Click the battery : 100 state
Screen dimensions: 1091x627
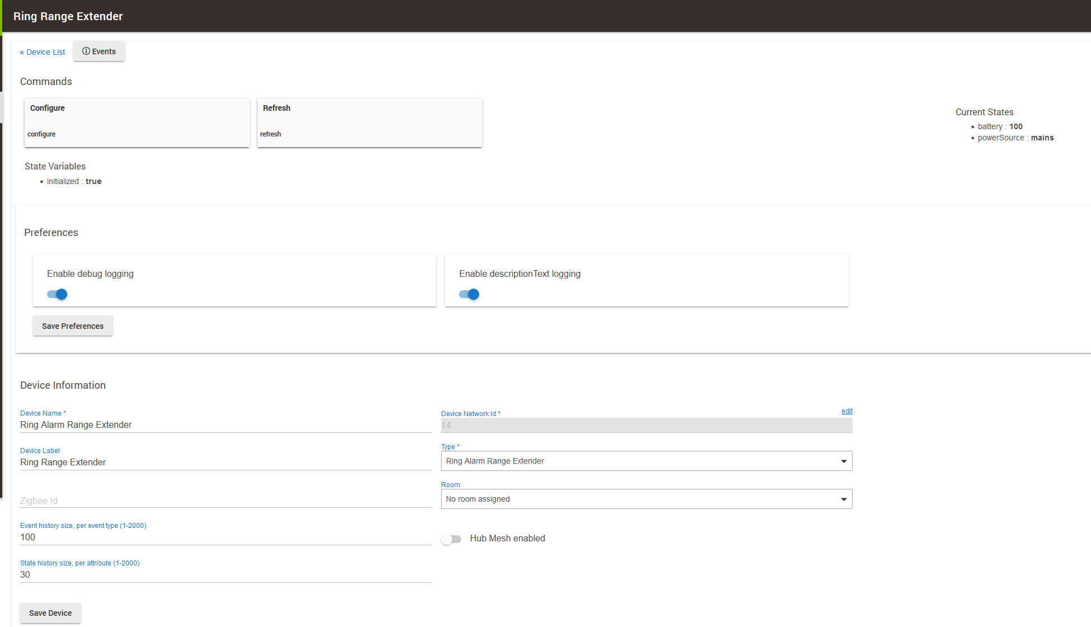click(1000, 126)
